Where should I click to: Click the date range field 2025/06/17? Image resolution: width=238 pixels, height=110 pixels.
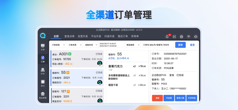click(111, 45)
